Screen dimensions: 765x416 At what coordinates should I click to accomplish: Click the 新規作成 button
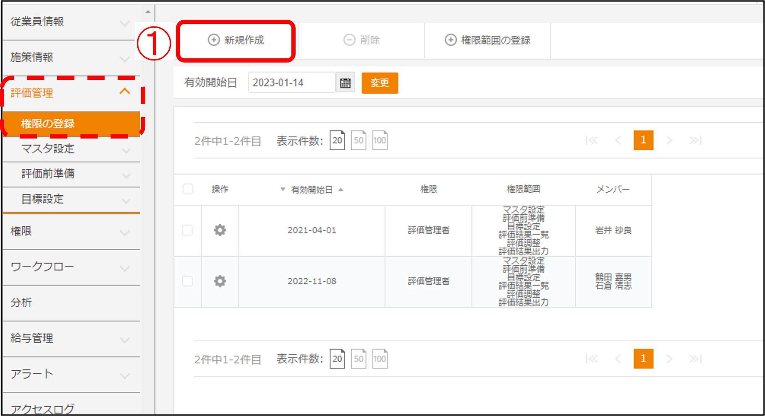pyautogui.click(x=236, y=40)
